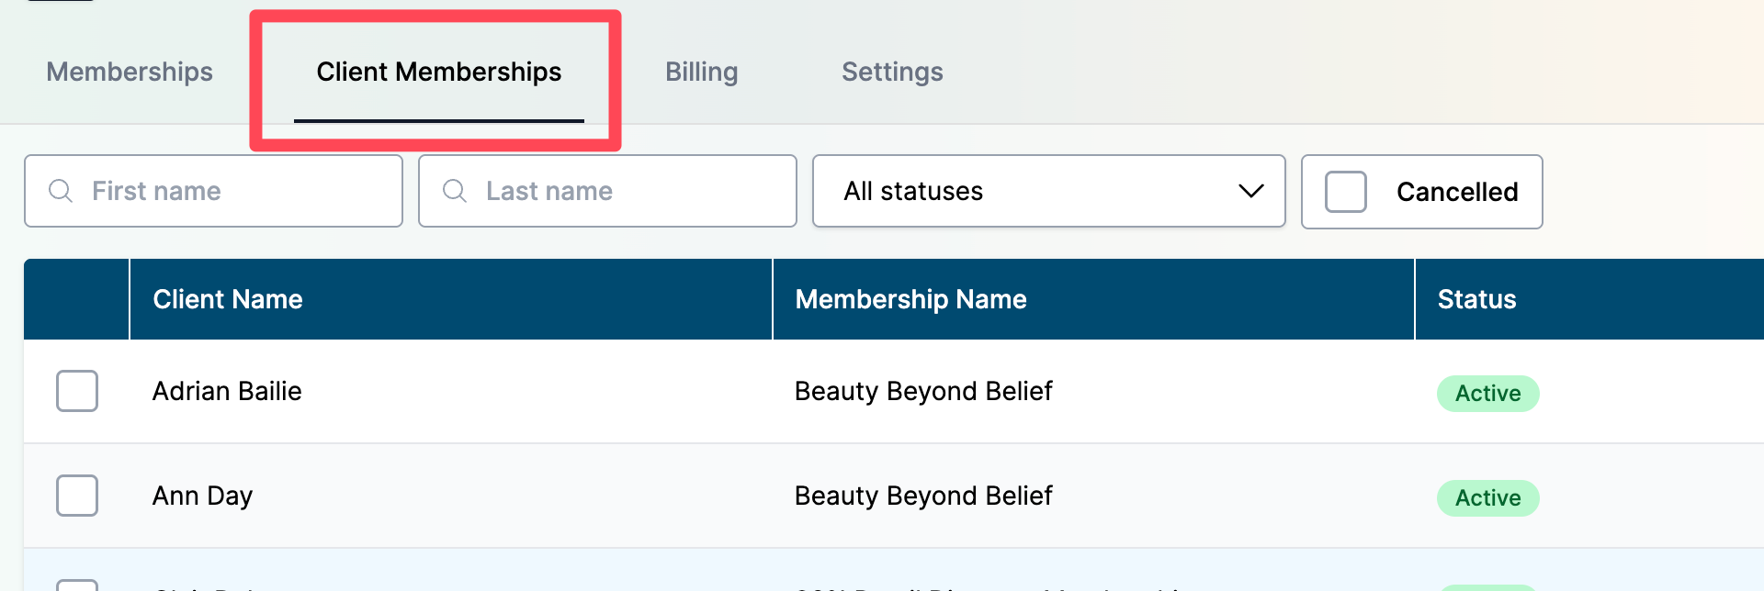Click the chevron arrow of All statuses
The height and width of the screenshot is (591, 1764).
(x=1250, y=191)
